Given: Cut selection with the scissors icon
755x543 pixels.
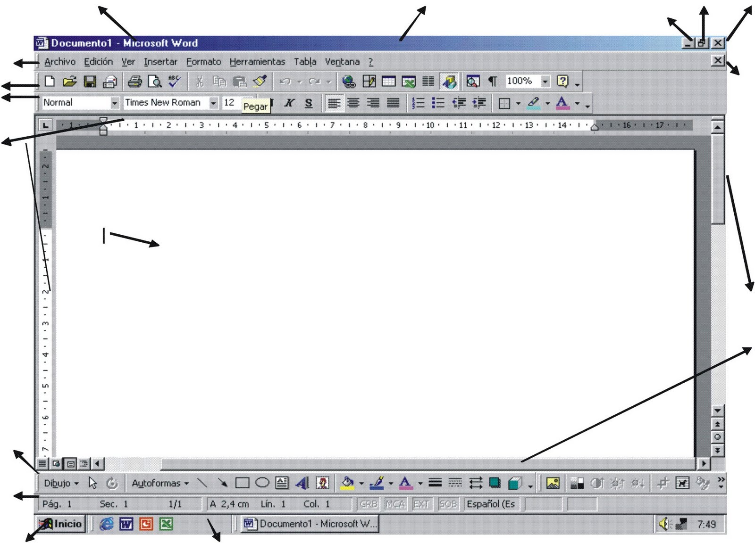Looking at the screenshot, I should click(x=199, y=82).
